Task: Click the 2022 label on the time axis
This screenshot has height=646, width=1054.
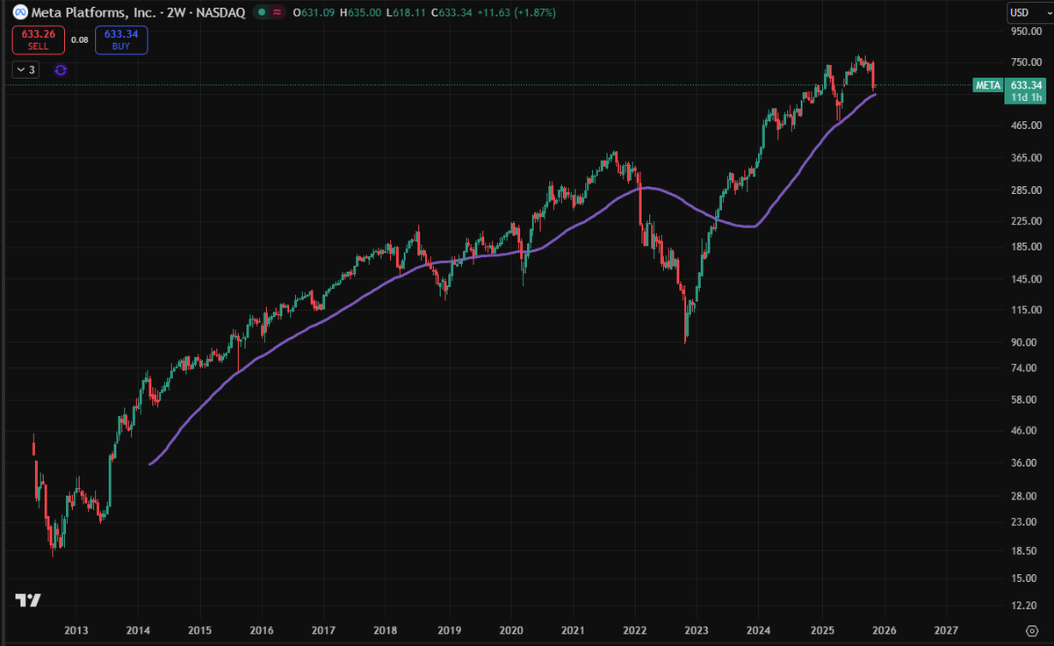Action: pos(635,630)
